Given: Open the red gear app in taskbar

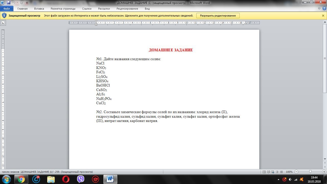Looking at the screenshot, I should pos(95,179).
